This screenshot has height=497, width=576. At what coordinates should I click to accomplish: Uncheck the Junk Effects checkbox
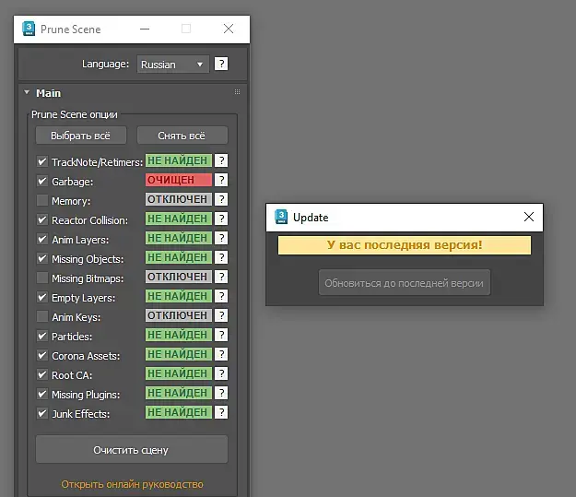[42, 414]
